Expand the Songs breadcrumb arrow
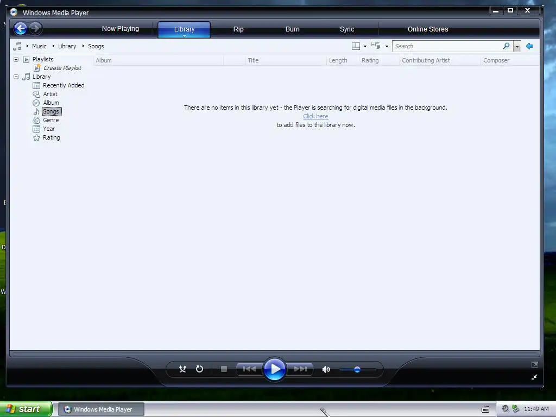The height and width of the screenshot is (417, 556). (83, 46)
